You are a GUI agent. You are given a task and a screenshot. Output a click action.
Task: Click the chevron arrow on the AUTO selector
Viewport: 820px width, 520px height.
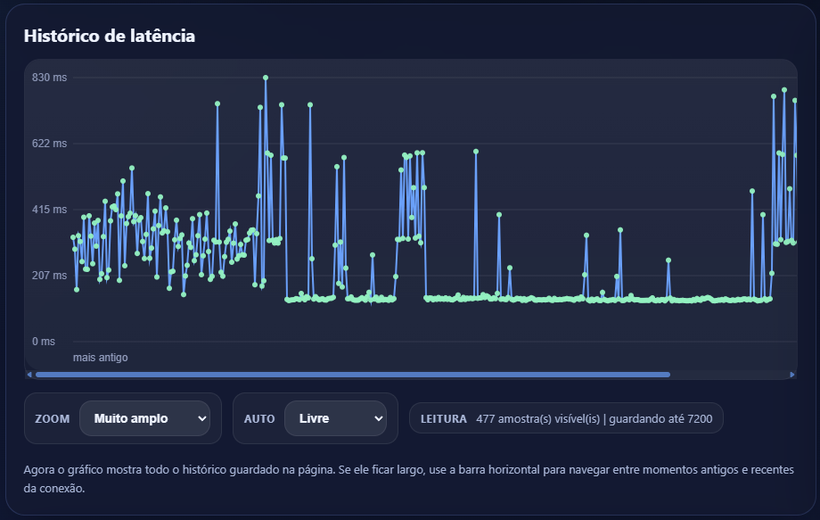tap(380, 418)
